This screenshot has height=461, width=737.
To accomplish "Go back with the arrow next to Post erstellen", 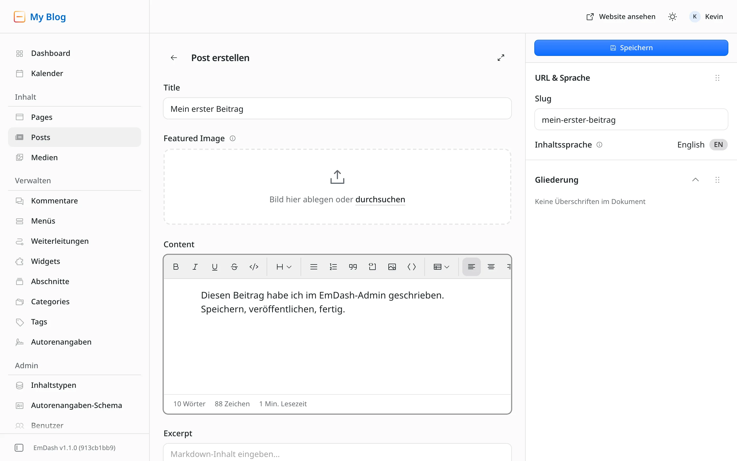I will click(174, 58).
